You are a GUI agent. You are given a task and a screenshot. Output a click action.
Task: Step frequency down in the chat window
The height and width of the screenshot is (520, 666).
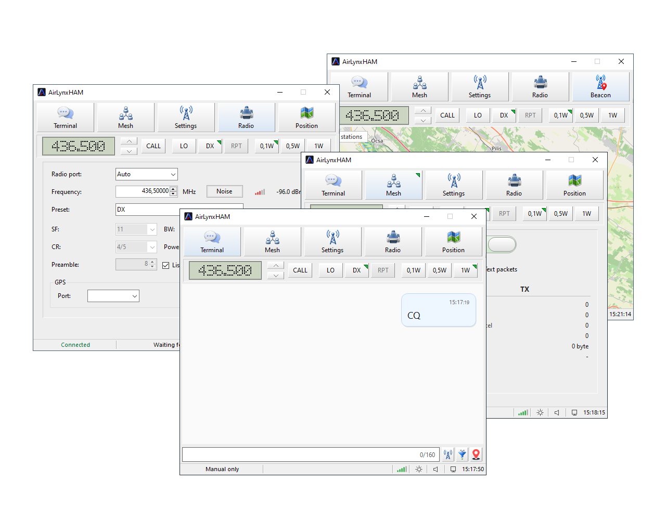click(276, 276)
